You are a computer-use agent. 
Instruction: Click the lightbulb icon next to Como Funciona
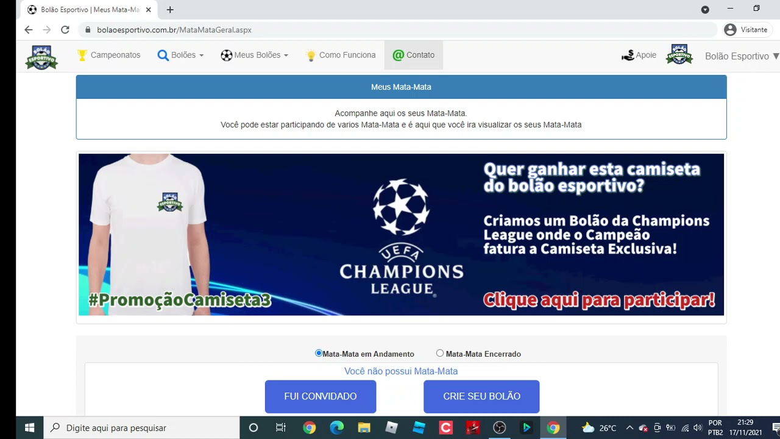coord(311,55)
